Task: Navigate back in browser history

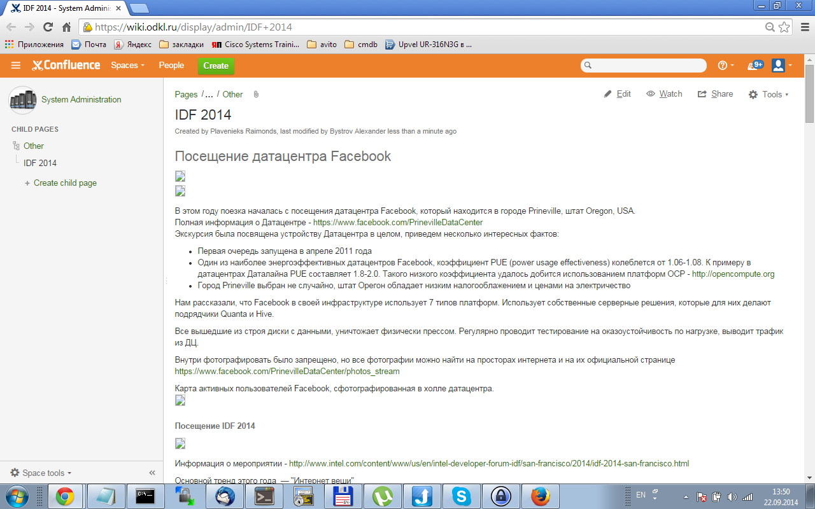Action: (x=11, y=27)
